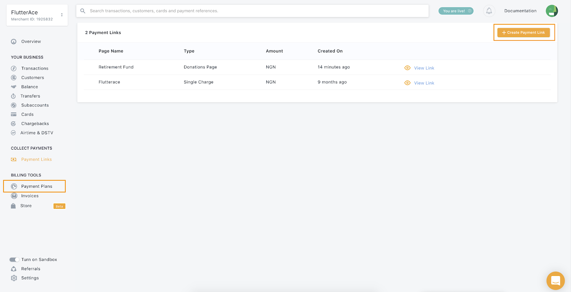
Task: Open the Transfers section
Action: (30, 96)
